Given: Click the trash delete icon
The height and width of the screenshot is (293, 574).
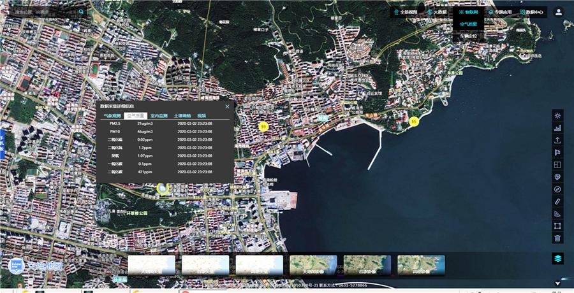Looking at the screenshot, I should pyautogui.click(x=557, y=238).
